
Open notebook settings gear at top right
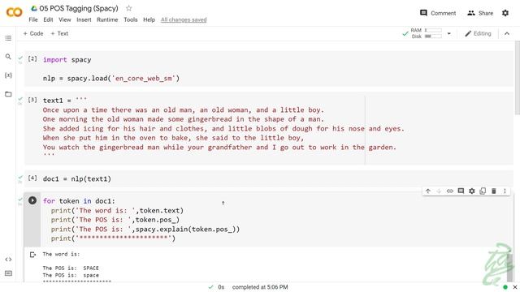pyautogui.click(x=505, y=13)
